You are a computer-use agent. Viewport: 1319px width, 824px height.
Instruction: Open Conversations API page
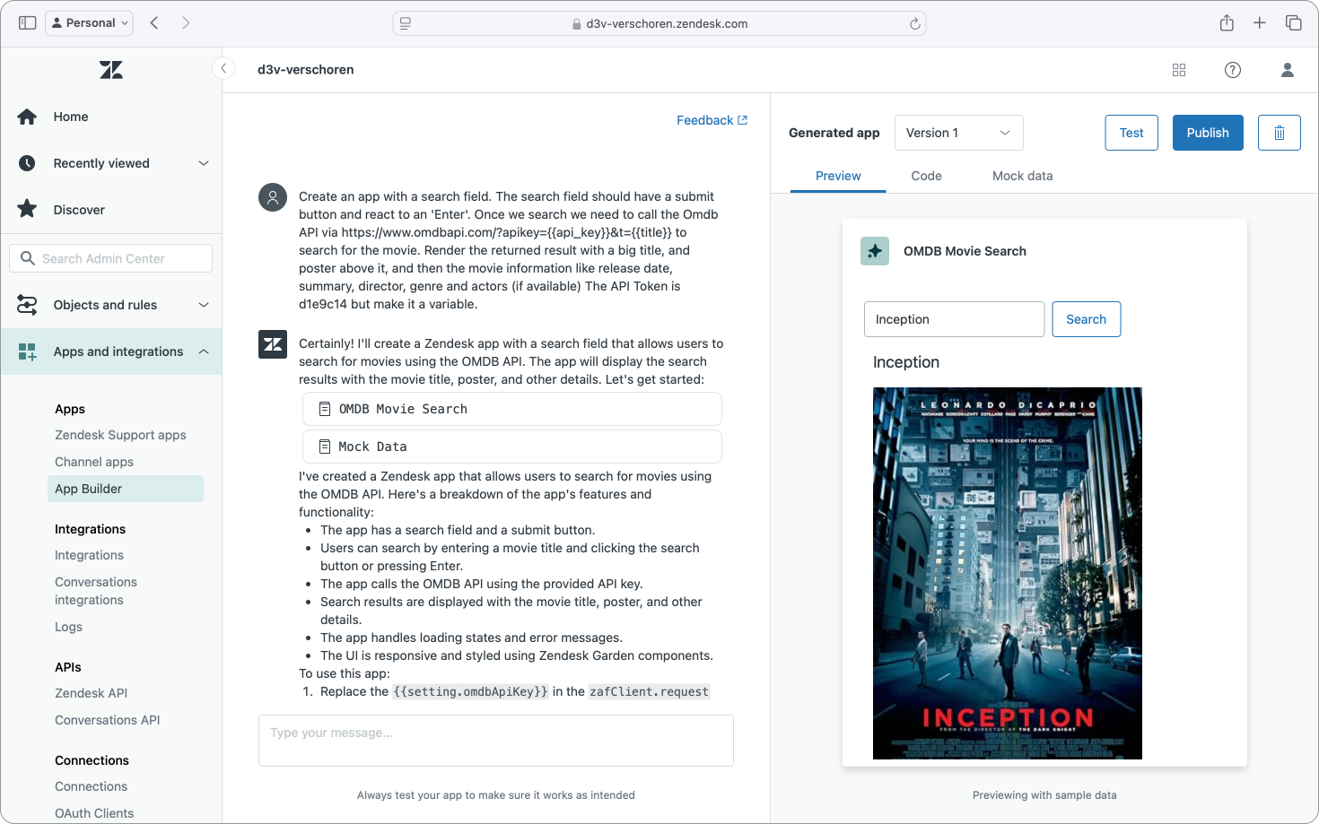(108, 720)
